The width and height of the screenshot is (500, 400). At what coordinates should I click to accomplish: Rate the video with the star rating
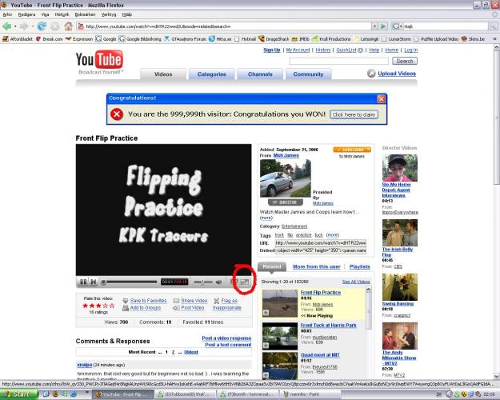(x=99, y=306)
